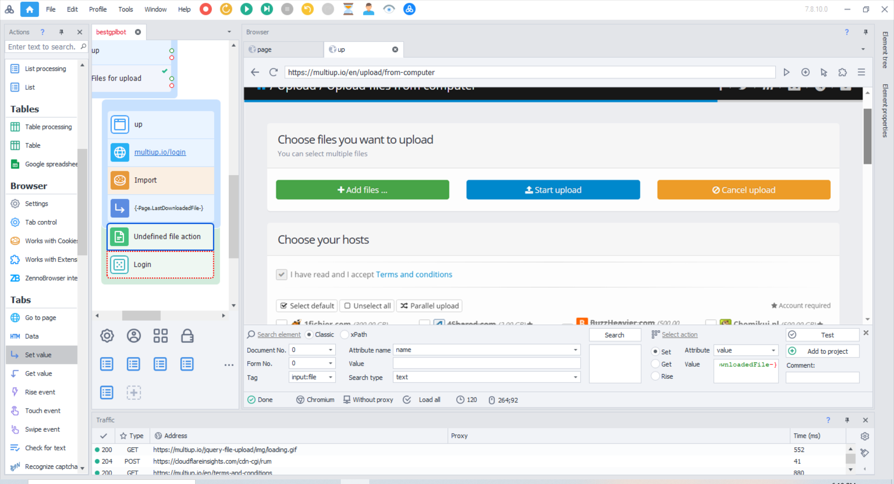The height and width of the screenshot is (484, 894).
Task: Open the Tools menu
Action: tap(126, 9)
